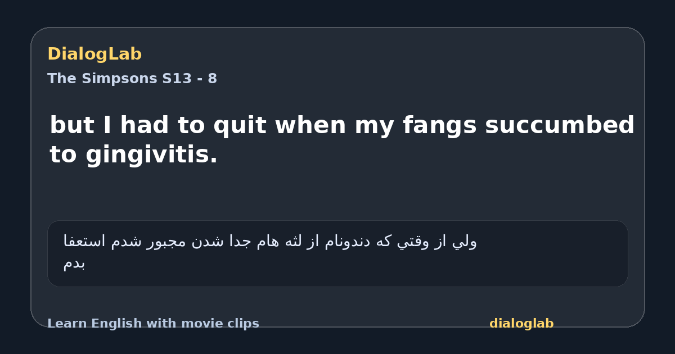This screenshot has height=354, width=675.
Task: Open the dialoglab handle link
Action: (521, 324)
